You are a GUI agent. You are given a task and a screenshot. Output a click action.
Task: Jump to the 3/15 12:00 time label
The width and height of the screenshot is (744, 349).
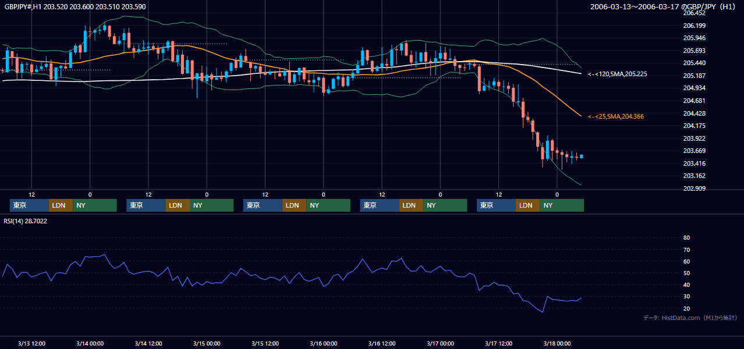[x=265, y=343]
